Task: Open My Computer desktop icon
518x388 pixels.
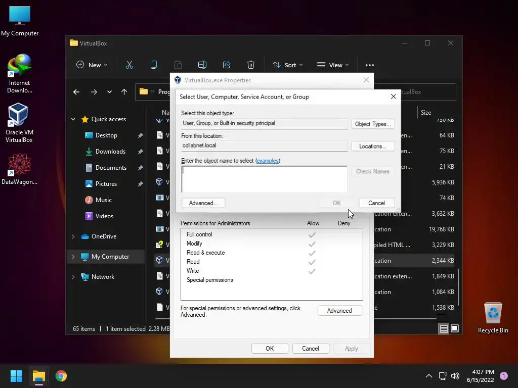Action: point(20,21)
